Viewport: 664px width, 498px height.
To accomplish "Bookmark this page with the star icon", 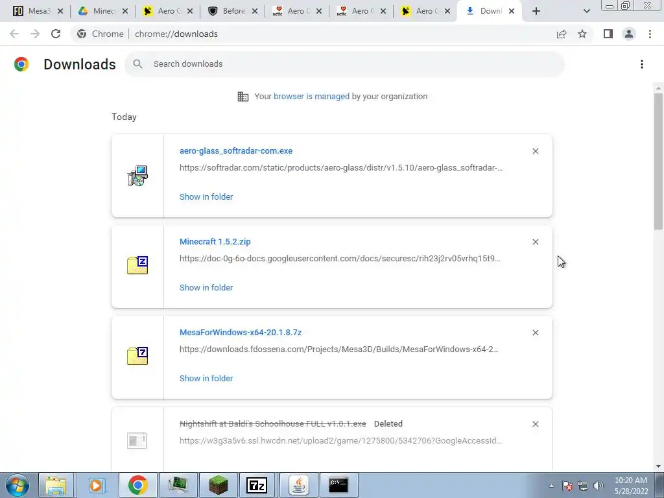I will [x=582, y=34].
